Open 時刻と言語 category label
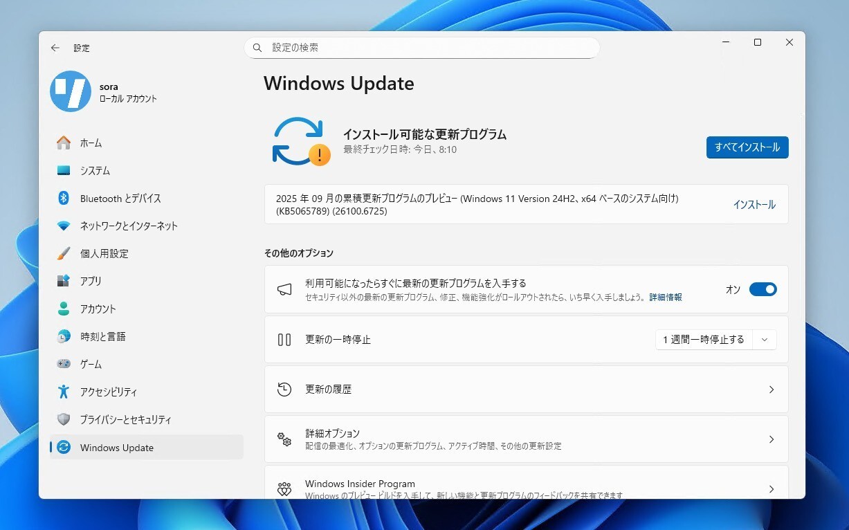This screenshot has width=849, height=530. coord(103,336)
